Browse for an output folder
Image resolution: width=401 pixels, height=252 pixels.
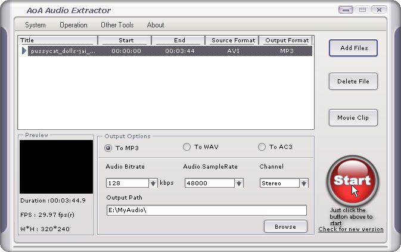[x=285, y=226]
